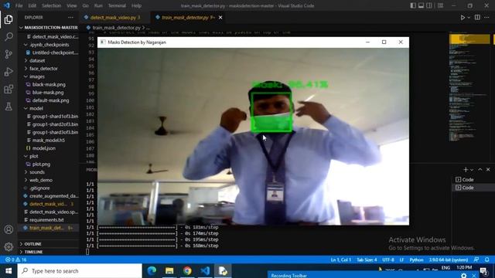Screen dimensions: 495x278
Task: Expand the face_detector folder
Action: (x=48, y=69)
